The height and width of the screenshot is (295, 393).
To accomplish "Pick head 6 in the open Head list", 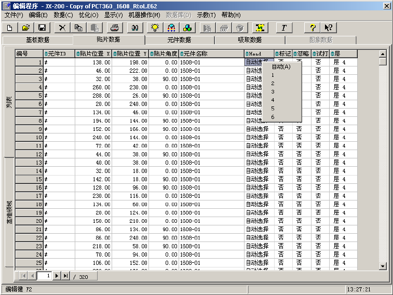I will (x=273, y=116).
